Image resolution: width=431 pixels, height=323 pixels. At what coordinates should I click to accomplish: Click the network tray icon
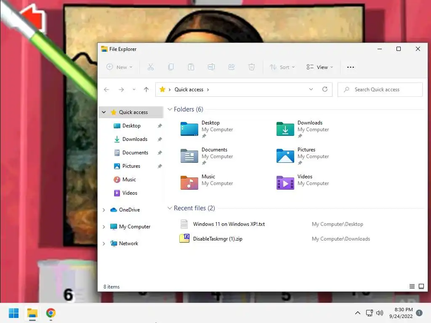[369, 313]
